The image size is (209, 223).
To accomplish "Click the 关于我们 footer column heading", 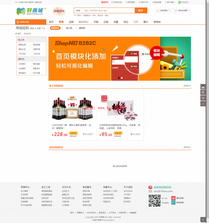I will click(128, 187).
